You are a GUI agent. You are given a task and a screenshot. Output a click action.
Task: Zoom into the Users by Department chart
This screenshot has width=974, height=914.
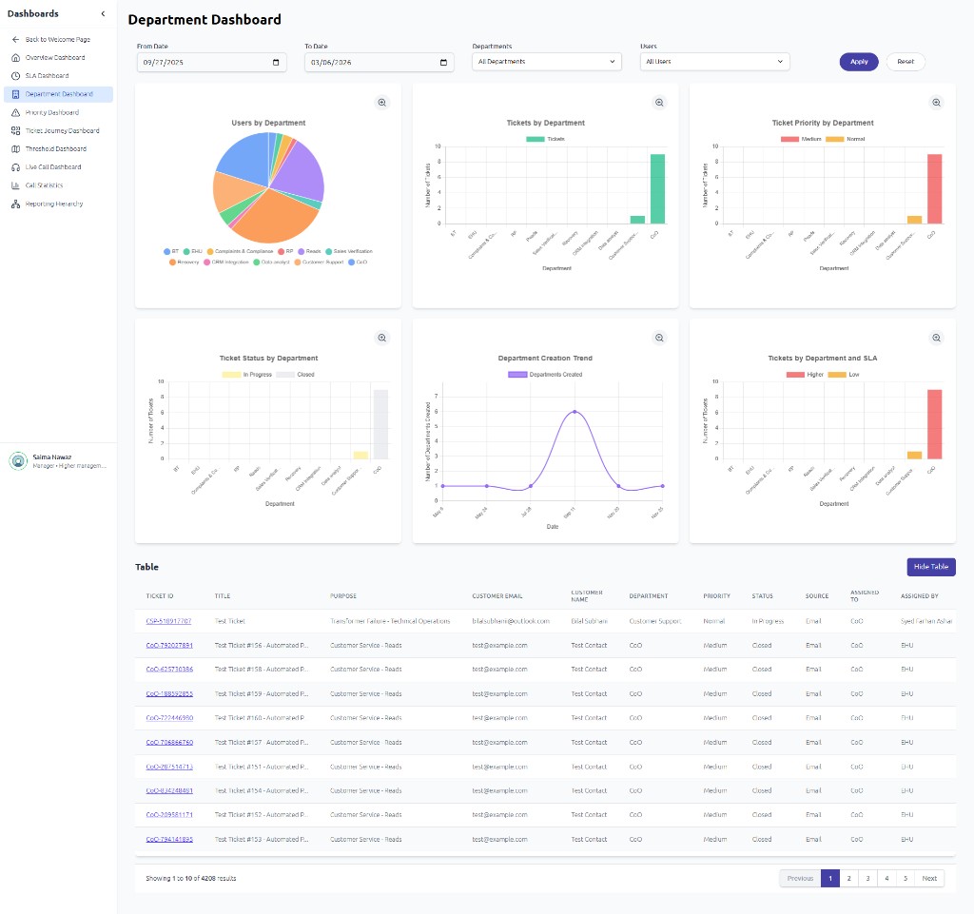(381, 103)
